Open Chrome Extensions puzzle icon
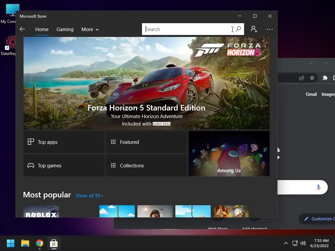This screenshot has width=335, height=251. (x=325, y=78)
